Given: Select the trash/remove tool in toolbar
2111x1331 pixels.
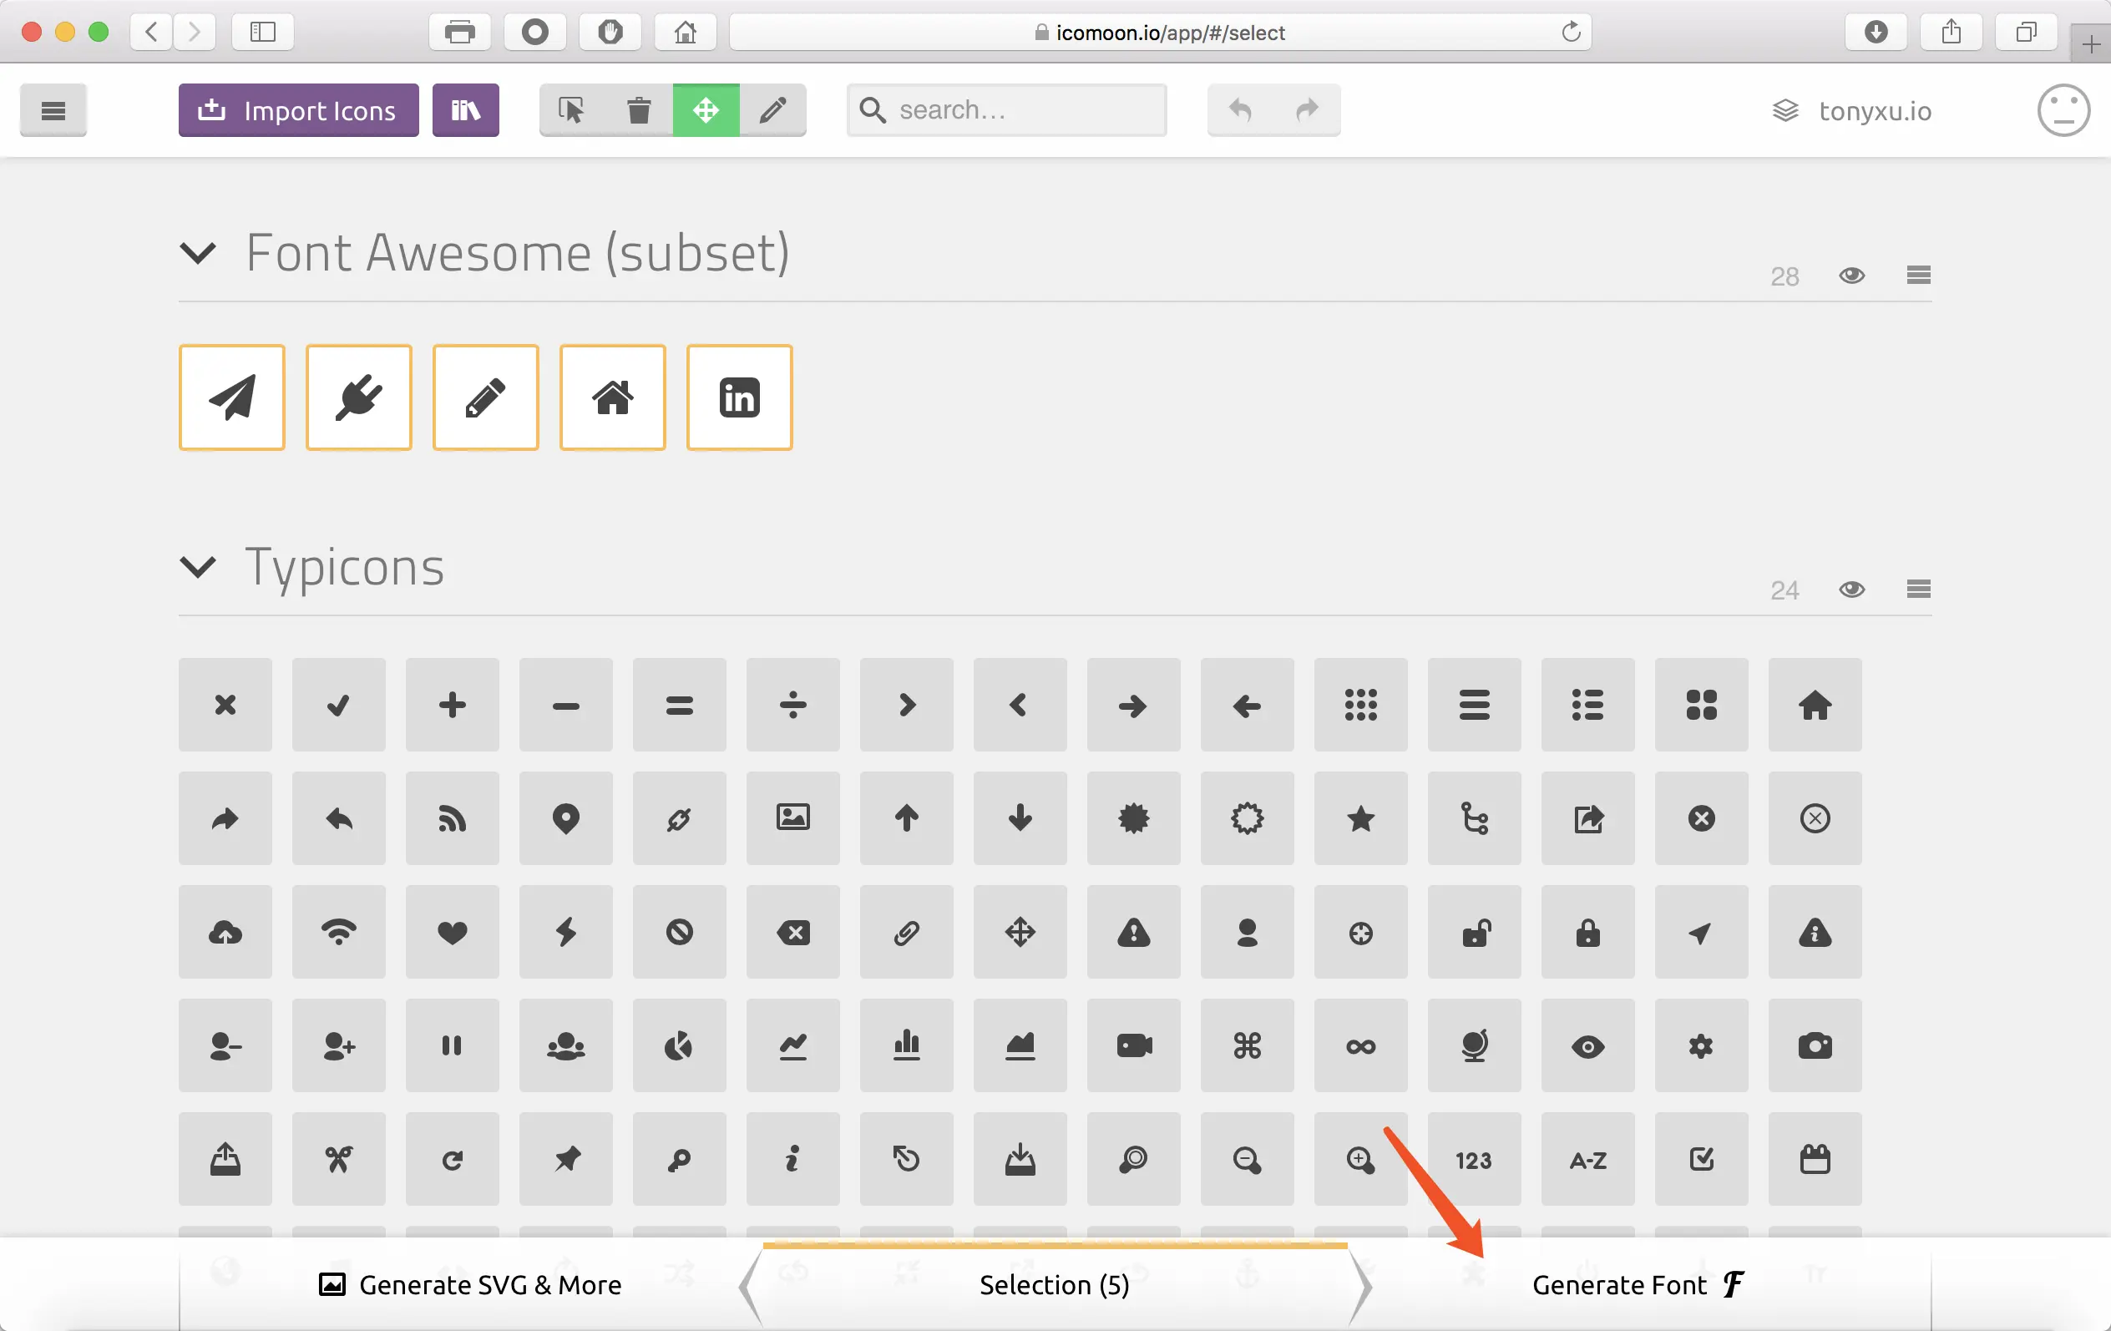Looking at the screenshot, I should [x=639, y=110].
